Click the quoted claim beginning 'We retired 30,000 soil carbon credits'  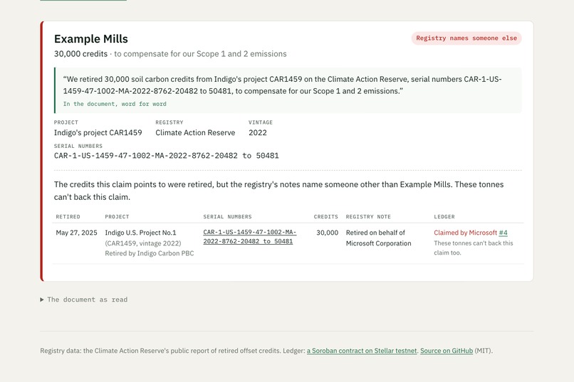pyautogui.click(x=282, y=85)
